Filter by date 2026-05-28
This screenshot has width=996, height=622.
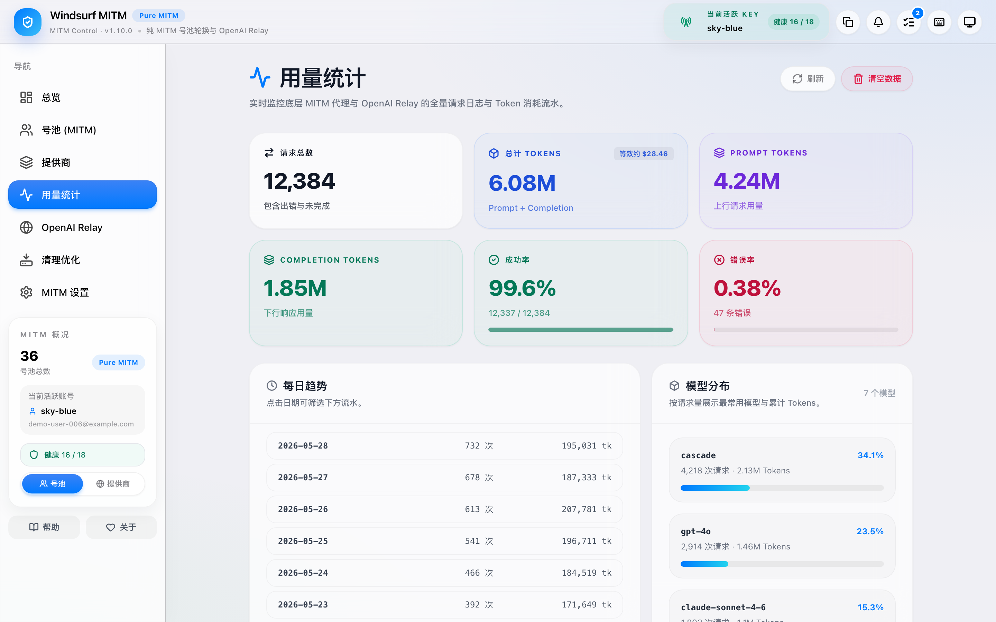click(x=444, y=445)
